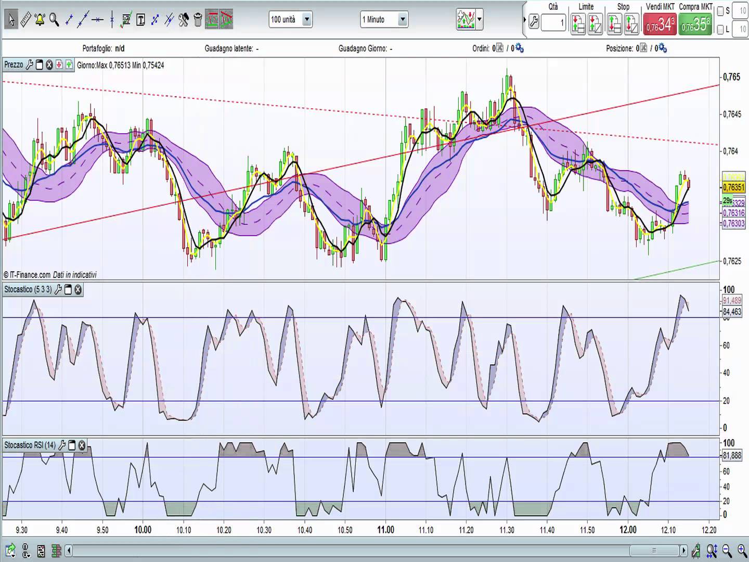Viewport: 749px width, 562px height.
Task: Click the 0,76351 current price label
Action: pyautogui.click(x=733, y=187)
